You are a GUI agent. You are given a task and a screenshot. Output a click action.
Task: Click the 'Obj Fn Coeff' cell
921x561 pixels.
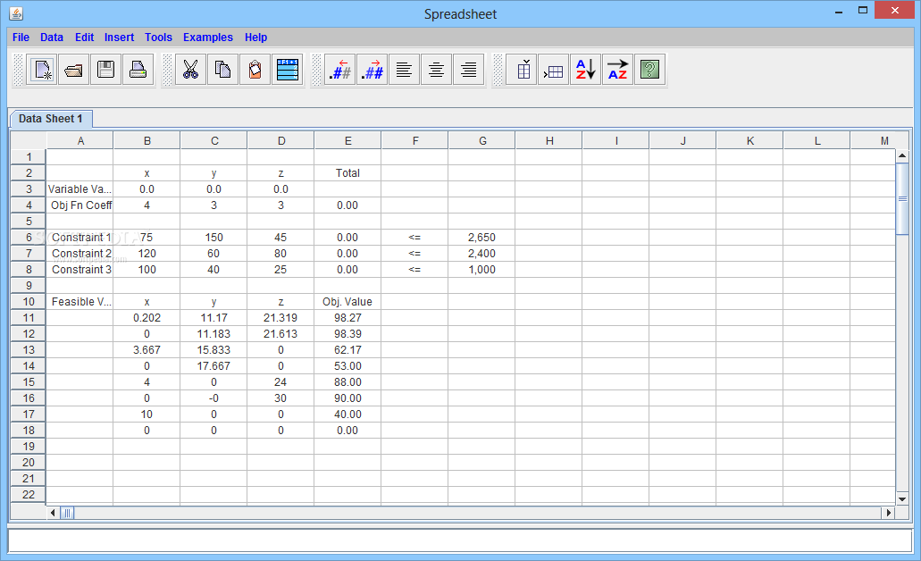(x=80, y=205)
